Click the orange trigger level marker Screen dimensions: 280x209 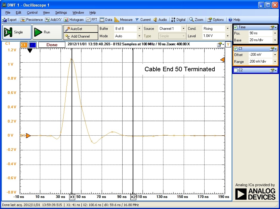click(x=222, y=60)
